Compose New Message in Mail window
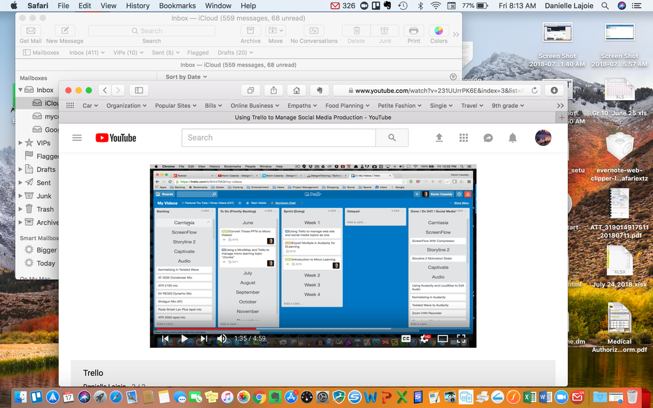The image size is (653, 408). [65, 35]
